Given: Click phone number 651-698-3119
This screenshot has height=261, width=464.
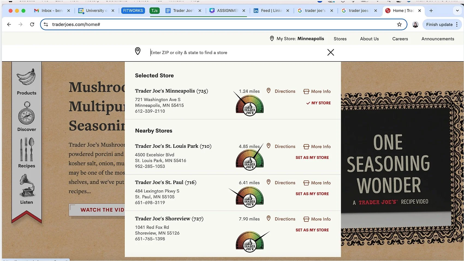Looking at the screenshot, I should [150, 203].
